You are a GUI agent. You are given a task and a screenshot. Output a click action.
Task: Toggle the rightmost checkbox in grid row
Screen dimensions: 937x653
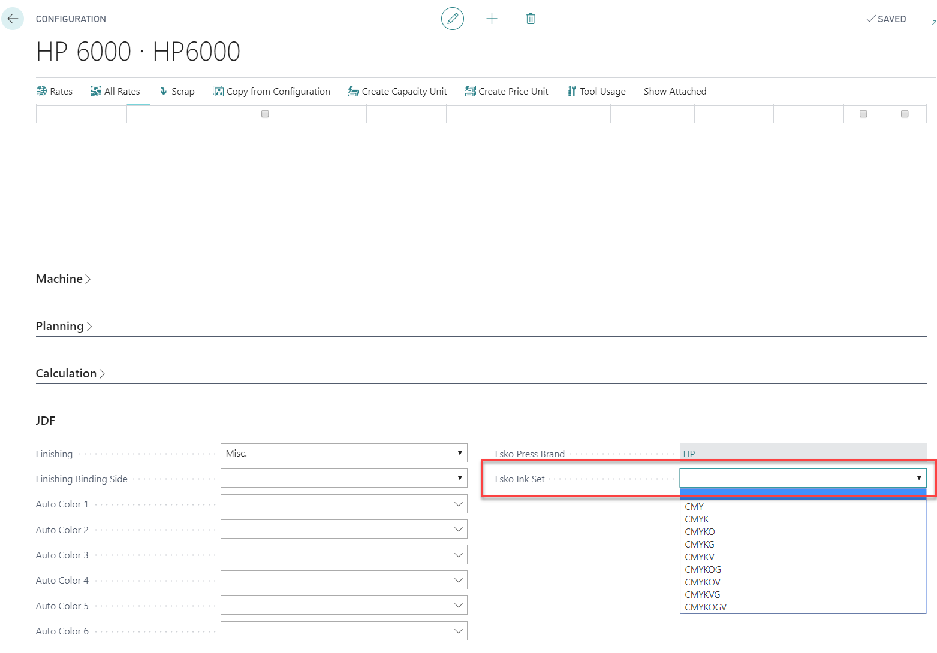(x=905, y=114)
